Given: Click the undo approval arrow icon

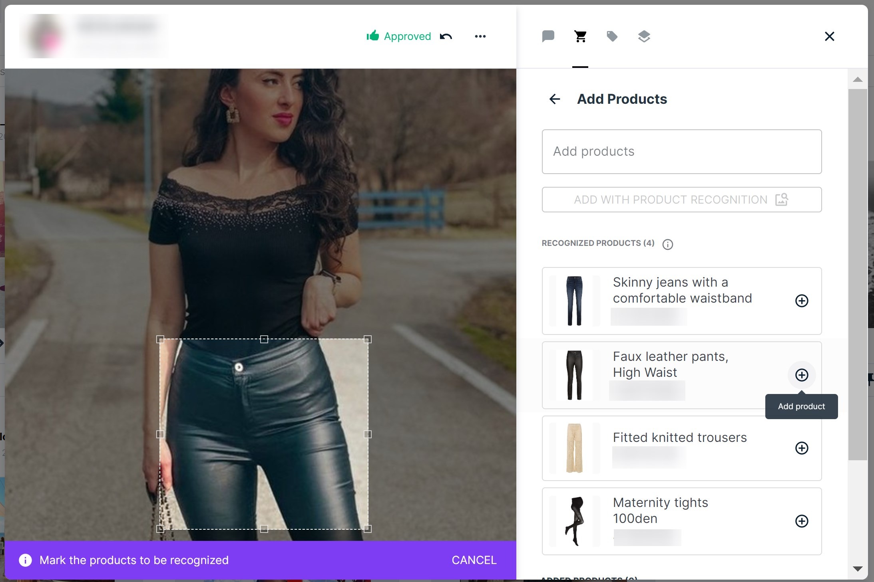Looking at the screenshot, I should tap(446, 36).
